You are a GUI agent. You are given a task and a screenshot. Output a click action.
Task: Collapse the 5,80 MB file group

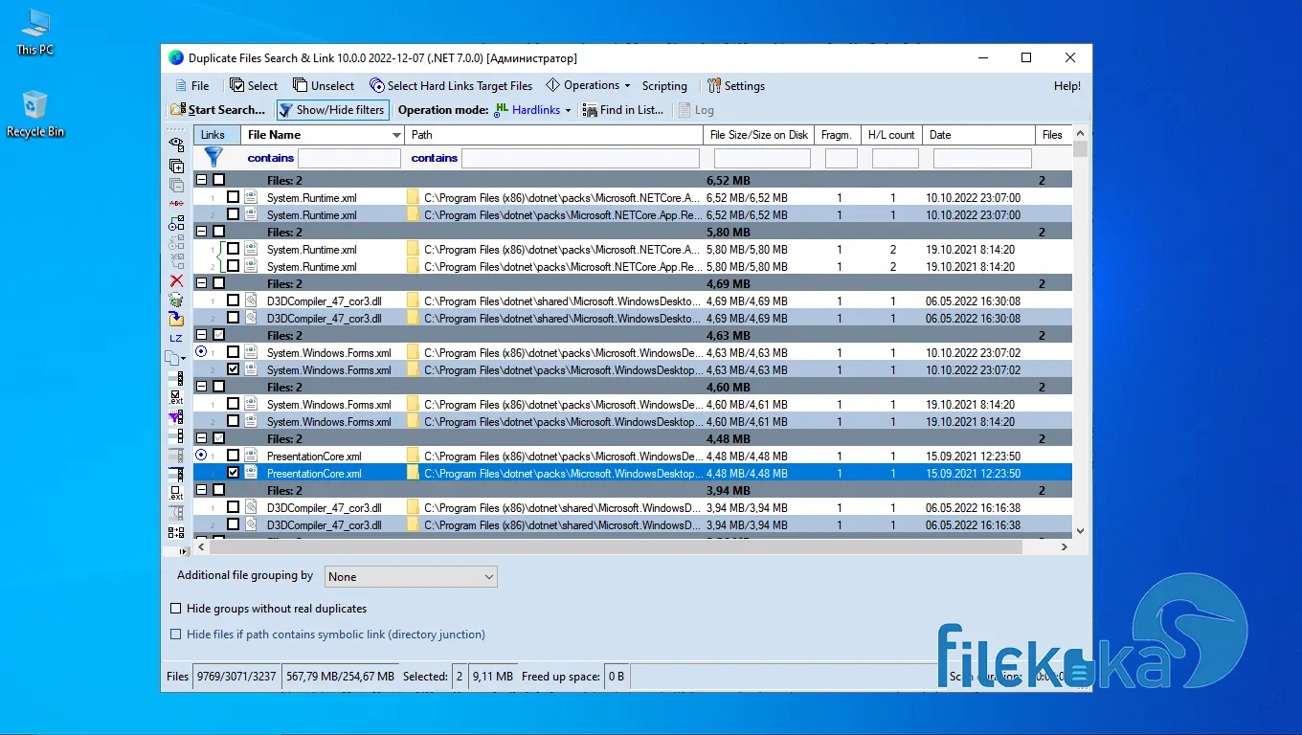pyautogui.click(x=202, y=232)
